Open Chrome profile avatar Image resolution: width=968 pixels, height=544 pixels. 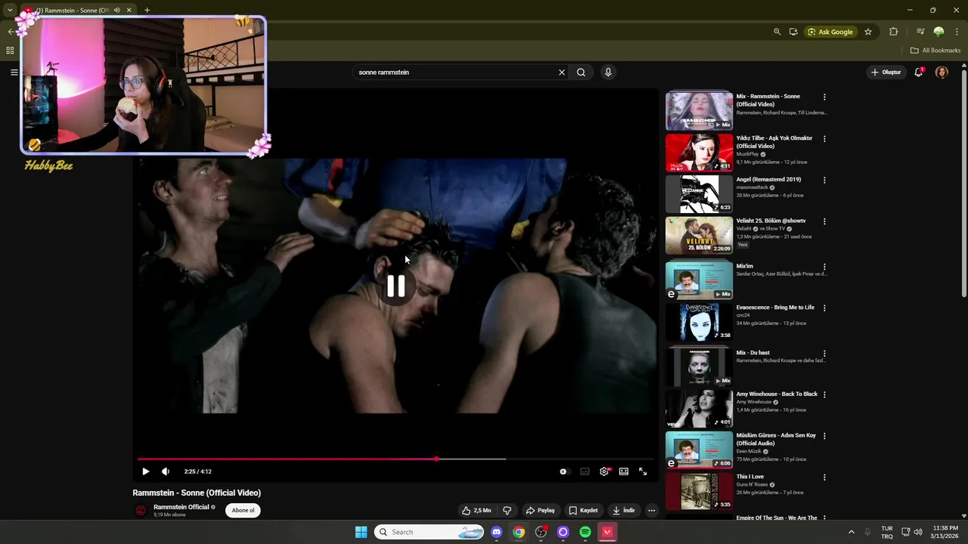[x=939, y=32]
